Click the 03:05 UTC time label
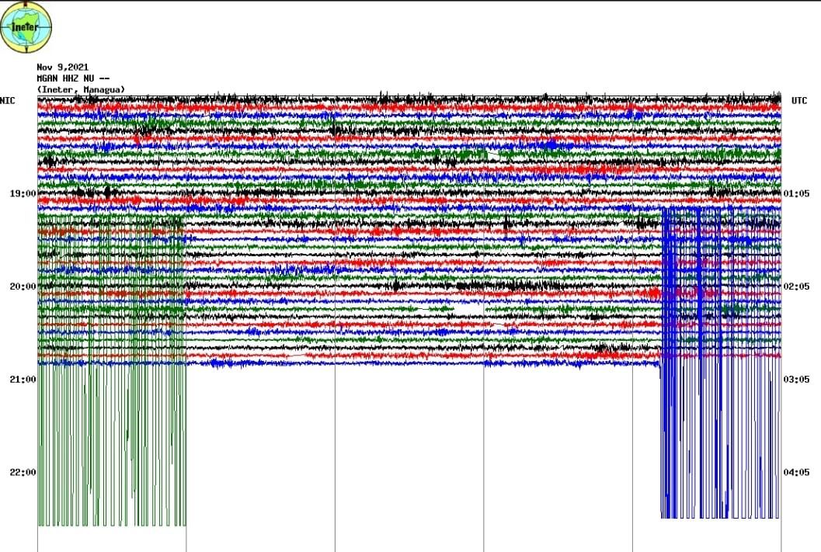821x552 pixels. point(796,380)
